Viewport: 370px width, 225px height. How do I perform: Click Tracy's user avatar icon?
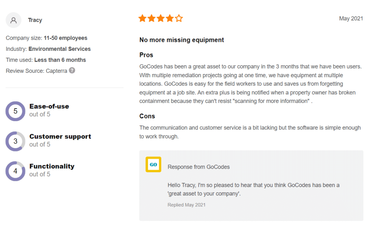[13, 20]
